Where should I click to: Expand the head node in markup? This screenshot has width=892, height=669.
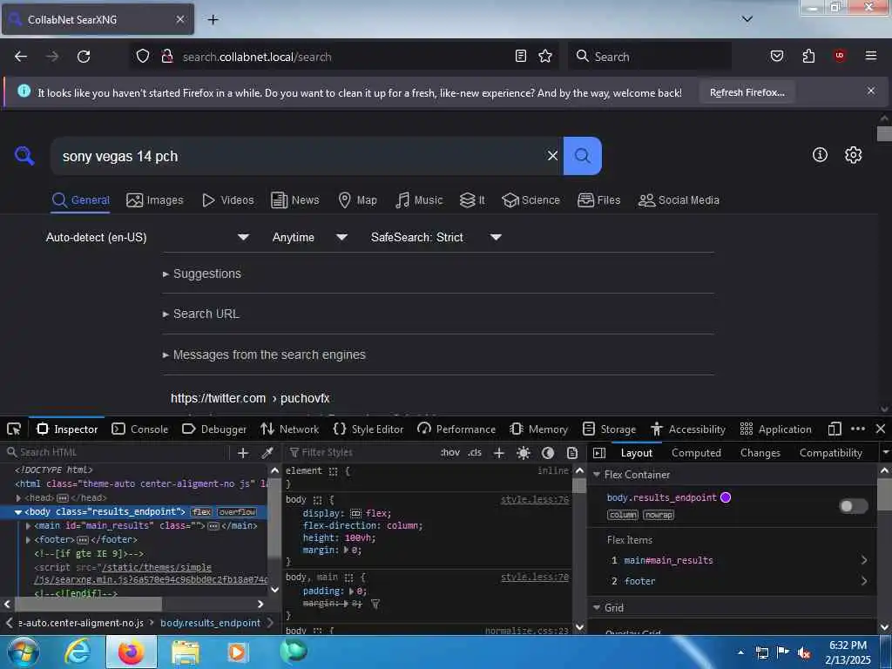[19, 497]
